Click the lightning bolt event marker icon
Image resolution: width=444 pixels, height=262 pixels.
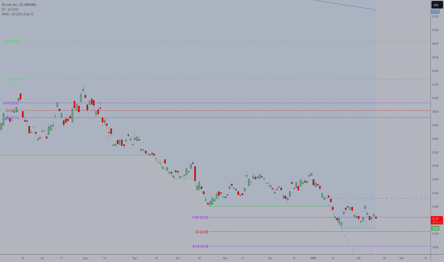(376, 251)
